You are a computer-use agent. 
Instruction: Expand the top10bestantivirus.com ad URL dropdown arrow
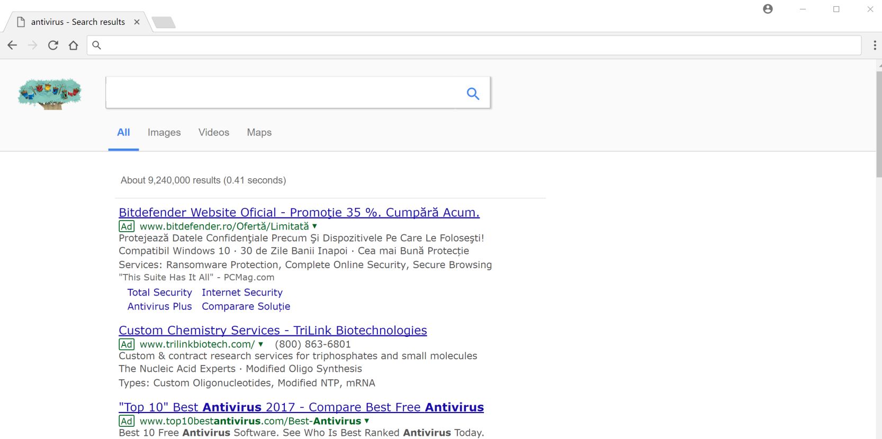[366, 421]
